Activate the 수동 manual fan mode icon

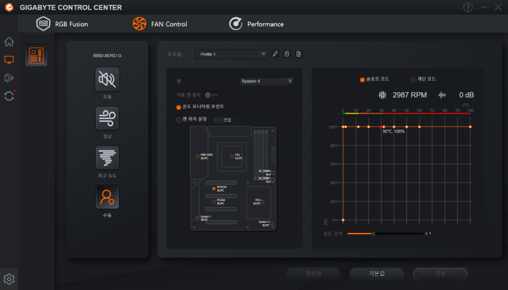point(107,197)
